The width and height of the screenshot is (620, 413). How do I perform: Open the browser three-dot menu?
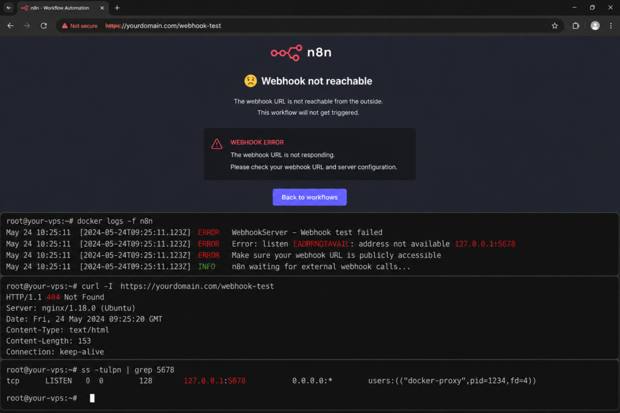(610, 25)
